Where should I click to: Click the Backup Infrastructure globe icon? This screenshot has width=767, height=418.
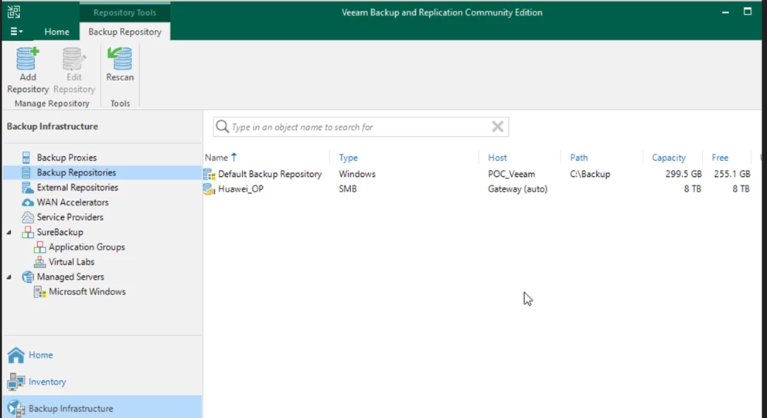(15, 409)
